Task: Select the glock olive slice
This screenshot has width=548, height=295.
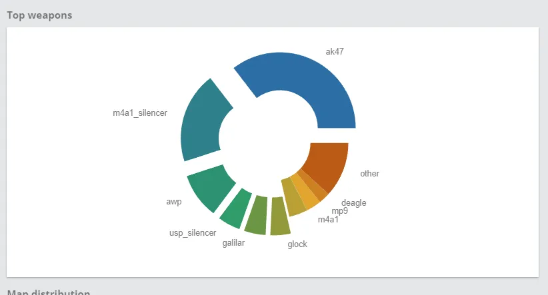Action: point(279,216)
